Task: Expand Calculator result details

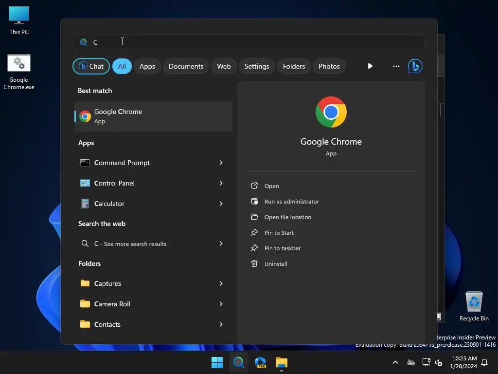Action: [221, 204]
